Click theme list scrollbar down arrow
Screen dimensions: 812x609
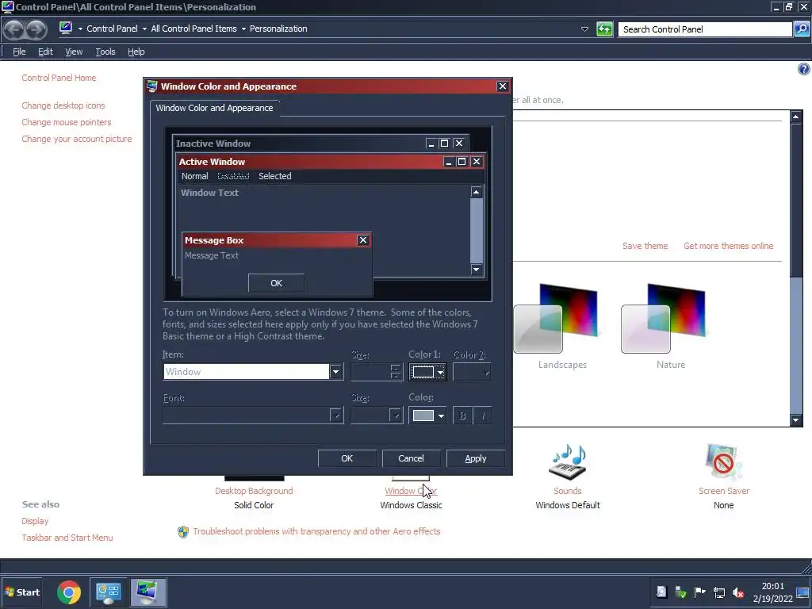pos(796,420)
